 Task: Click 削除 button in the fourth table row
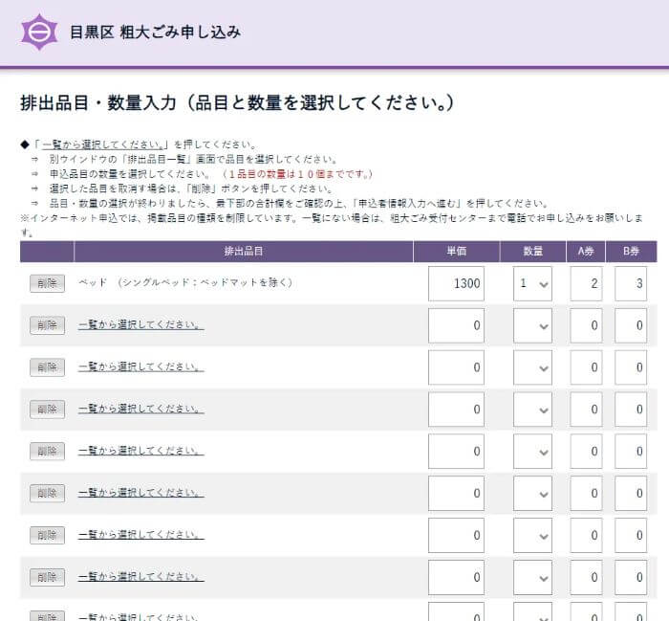coord(48,410)
